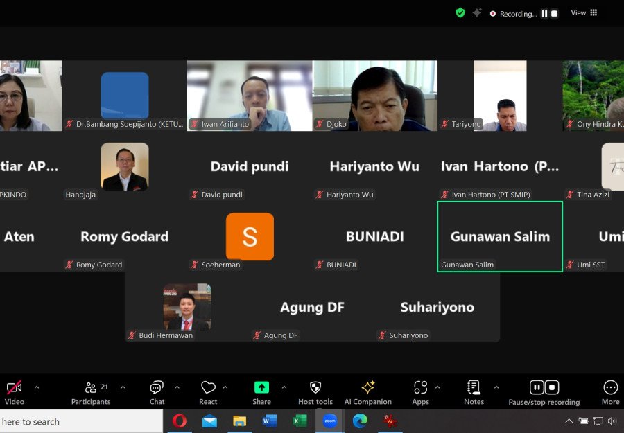Click the Ony Hindra name label
The width and height of the screenshot is (624, 433).
pyautogui.click(x=600, y=124)
